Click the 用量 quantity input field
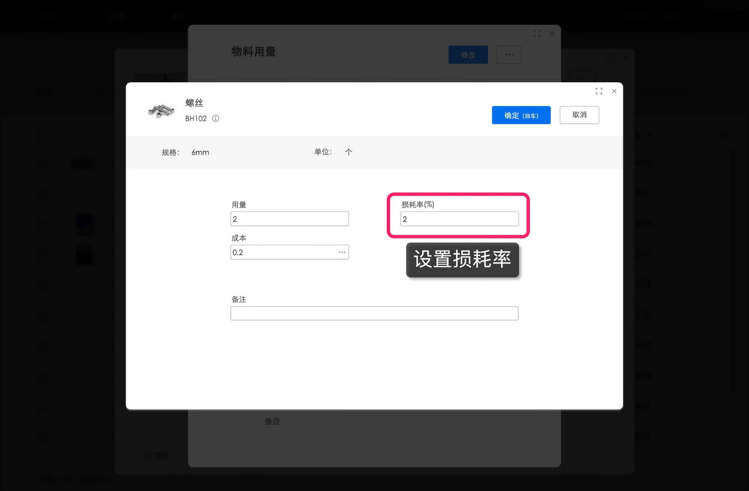Screen dimensions: 749x491 point(289,219)
